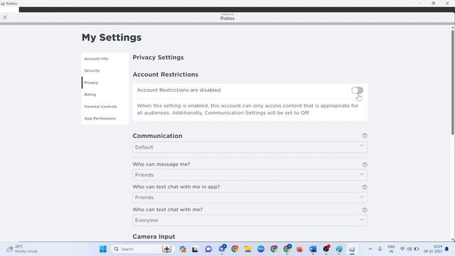The image size is (455, 256).
Task: Open the Chat app on the taskbar
Action: pos(208,249)
